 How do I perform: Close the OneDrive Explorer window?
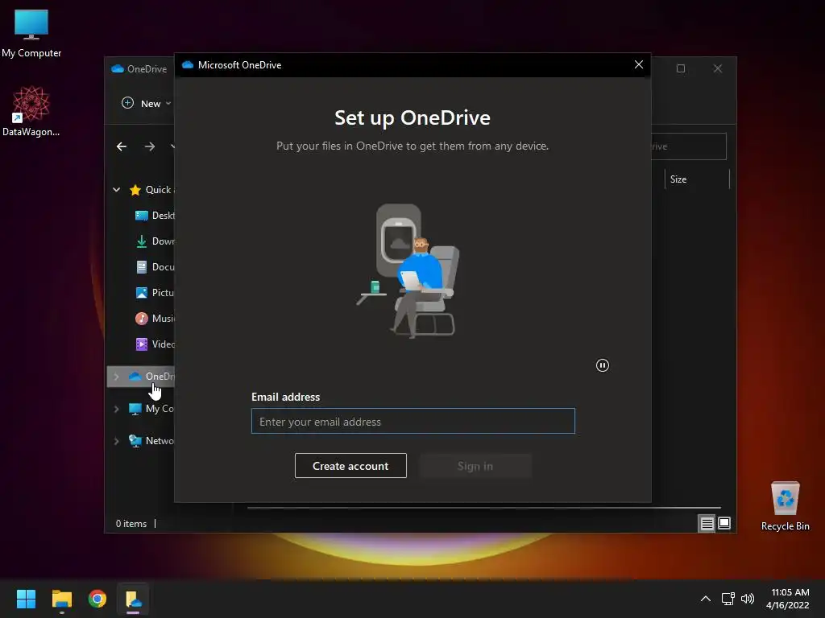(718, 68)
